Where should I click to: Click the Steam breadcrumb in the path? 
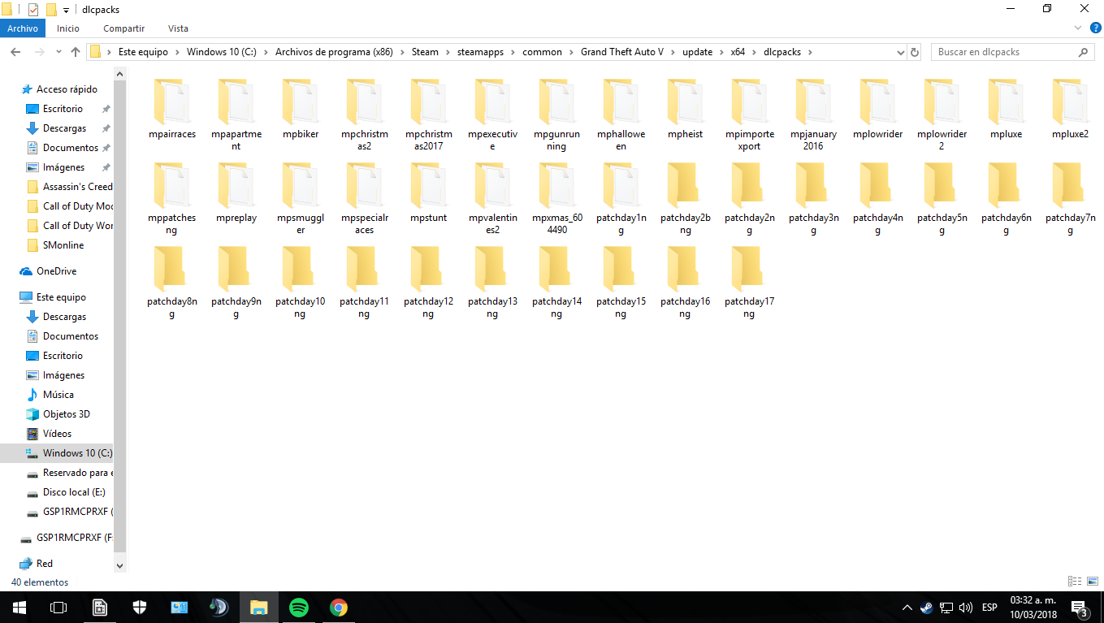point(425,52)
